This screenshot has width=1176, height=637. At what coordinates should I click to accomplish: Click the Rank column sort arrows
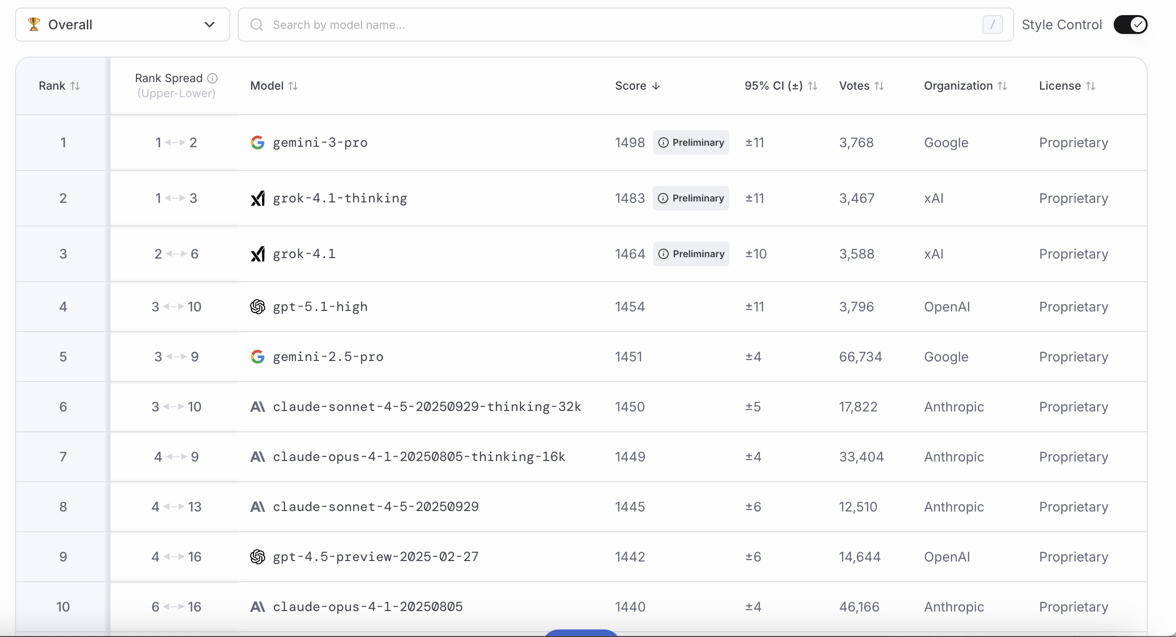pyautogui.click(x=76, y=85)
